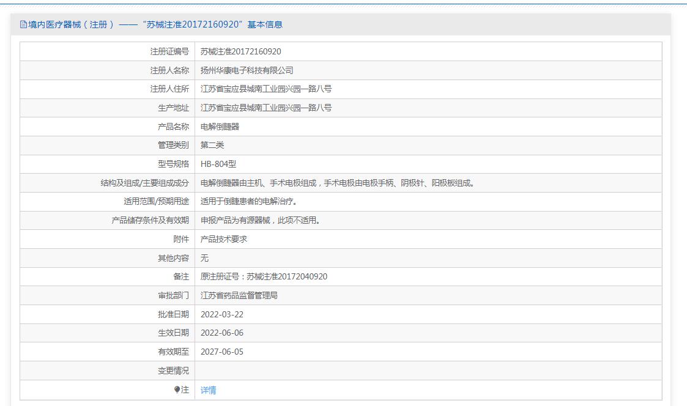Click the attachment value 产品技术要求
This screenshot has width=687, height=406.
pyautogui.click(x=224, y=239)
